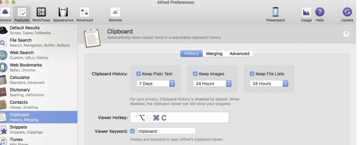362x145 pixels.
Task: Open the Remote toolbar icon
Action: point(115,12)
